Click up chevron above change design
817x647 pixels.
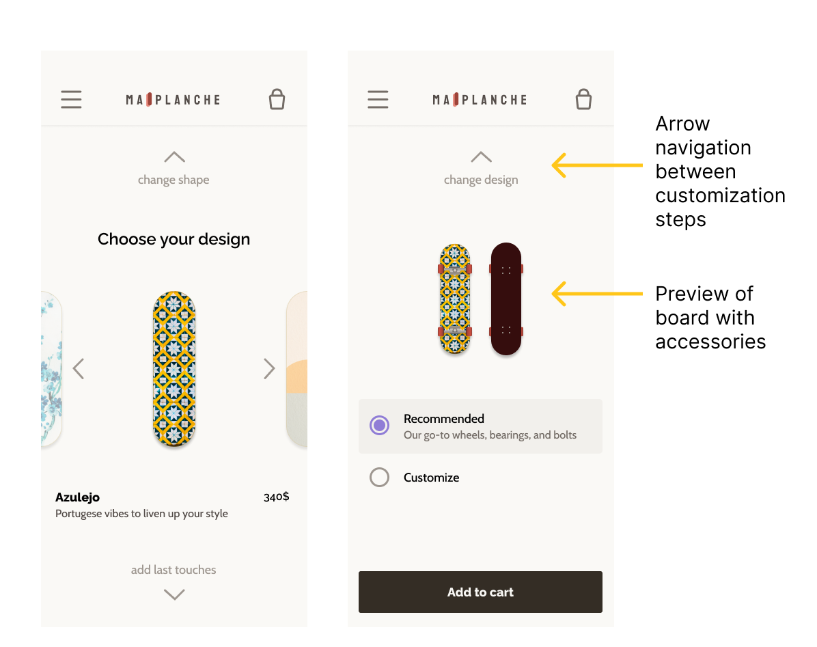coord(481,157)
